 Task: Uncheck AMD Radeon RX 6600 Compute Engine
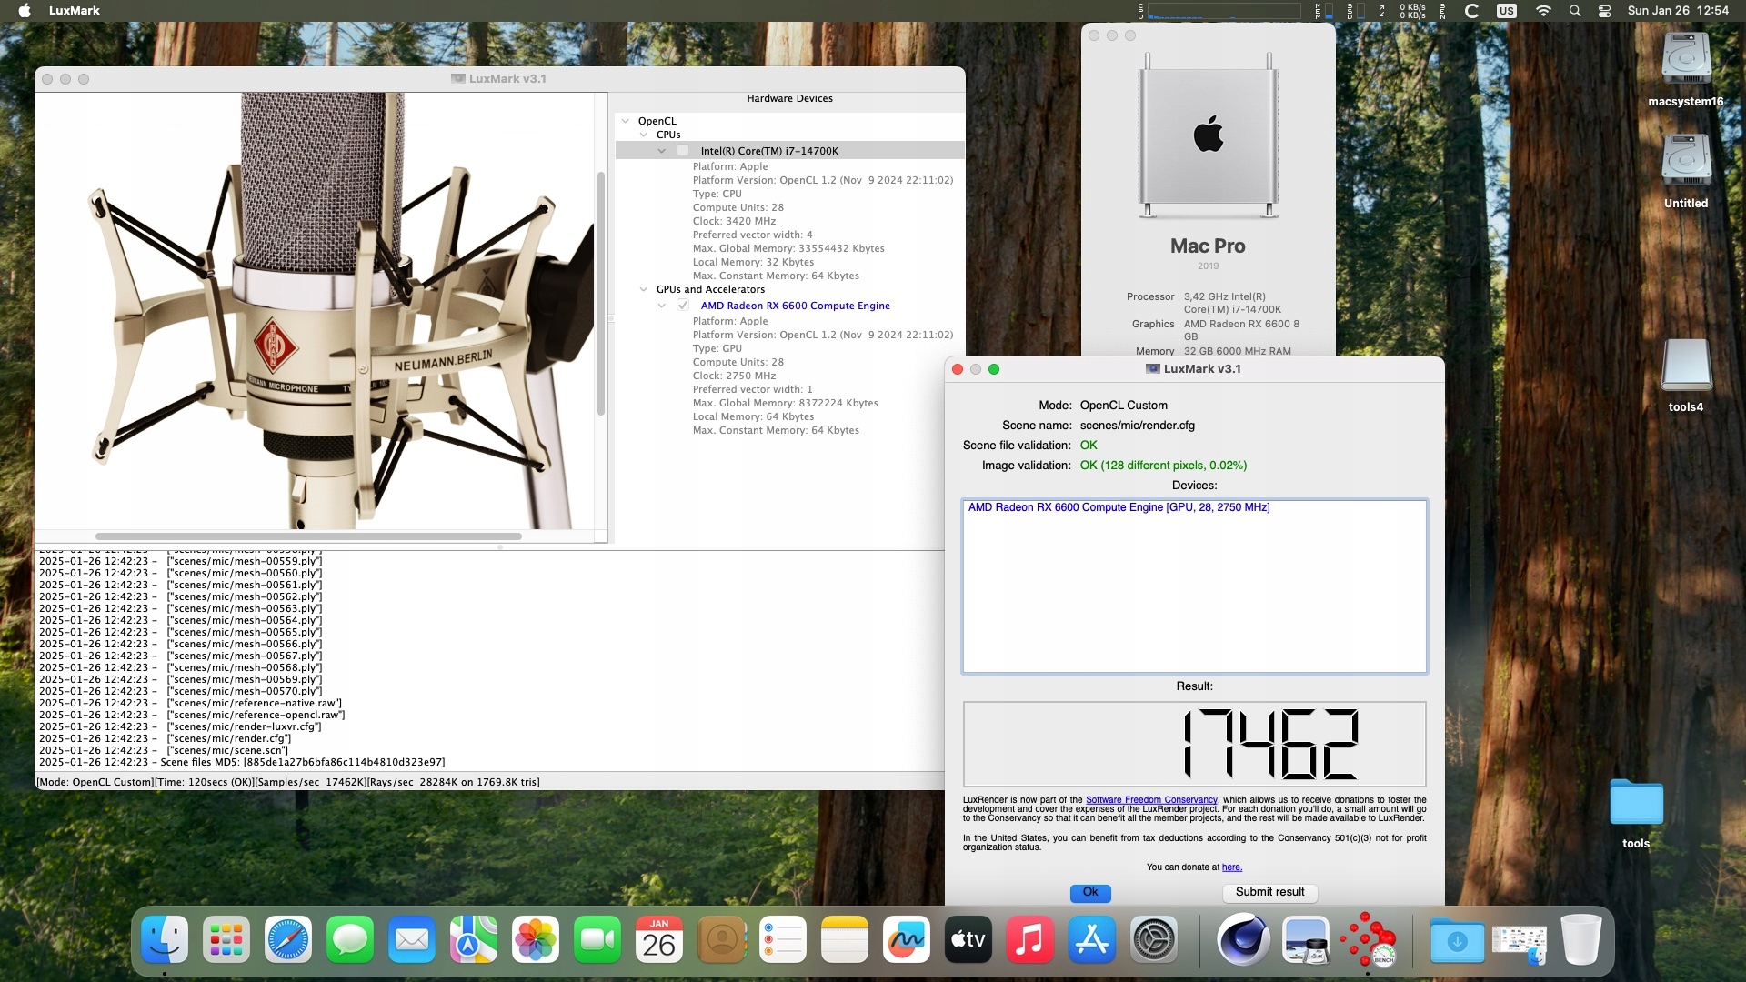tap(683, 306)
